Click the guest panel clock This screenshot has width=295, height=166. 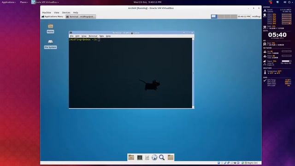244,17
